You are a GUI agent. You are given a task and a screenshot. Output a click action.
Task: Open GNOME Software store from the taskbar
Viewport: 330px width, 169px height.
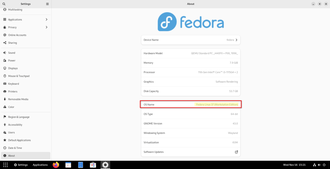[x=93, y=165]
